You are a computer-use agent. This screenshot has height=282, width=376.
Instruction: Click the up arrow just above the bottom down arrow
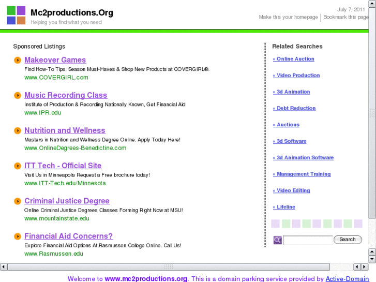[372, 252]
